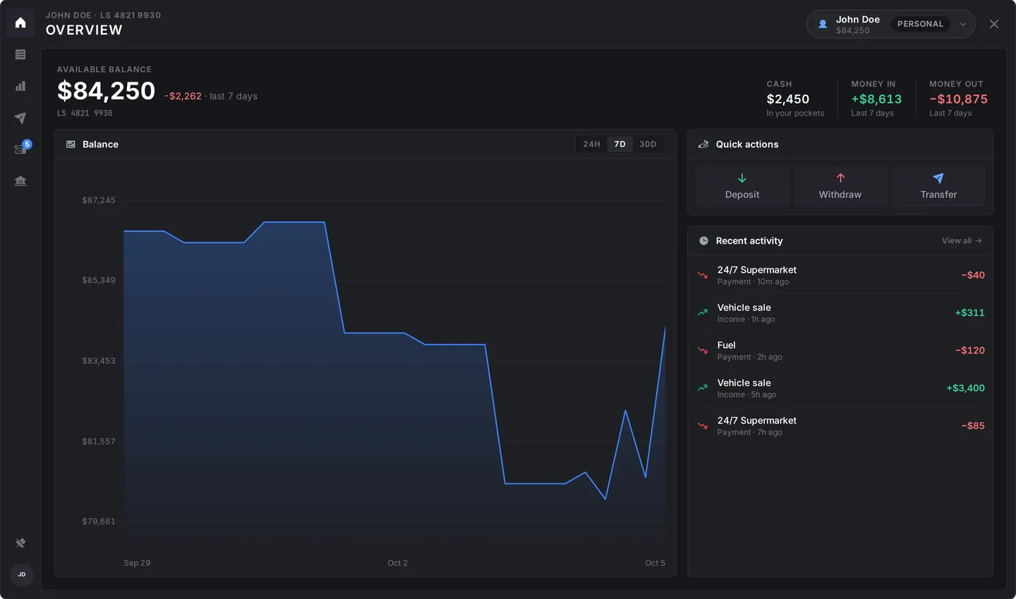Click the MONEY OUT −$10,875 value
This screenshot has width=1016, height=599.
click(x=958, y=99)
